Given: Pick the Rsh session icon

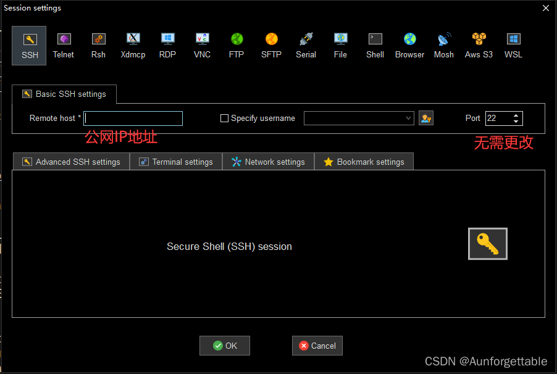Looking at the screenshot, I should coord(98,46).
